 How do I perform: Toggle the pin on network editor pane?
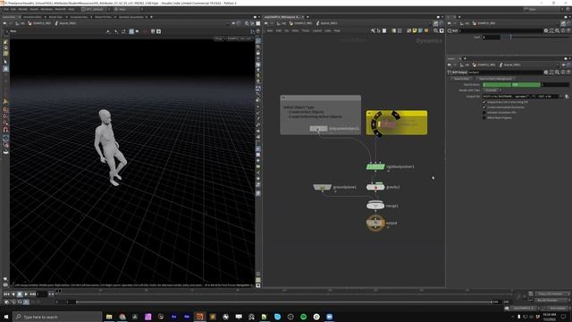(x=435, y=23)
